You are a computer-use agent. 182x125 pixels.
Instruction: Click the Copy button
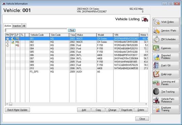point(98,110)
